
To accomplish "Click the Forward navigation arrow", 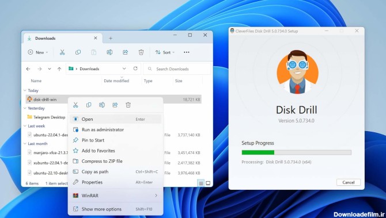I will point(39,69).
